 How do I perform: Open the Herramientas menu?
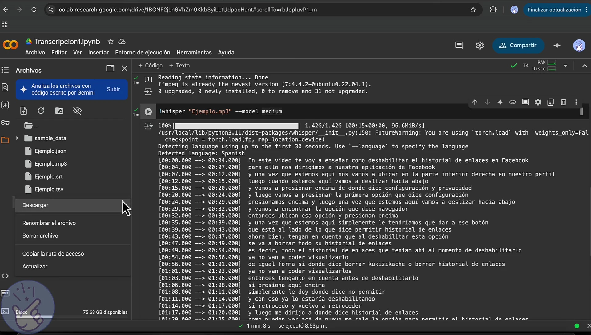coord(194,53)
